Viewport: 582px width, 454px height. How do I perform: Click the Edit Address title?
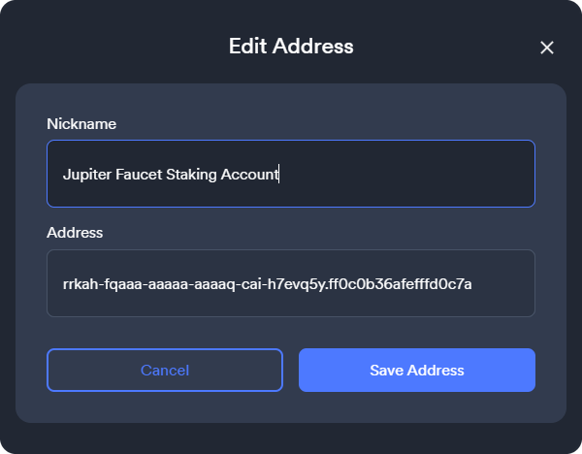[291, 46]
